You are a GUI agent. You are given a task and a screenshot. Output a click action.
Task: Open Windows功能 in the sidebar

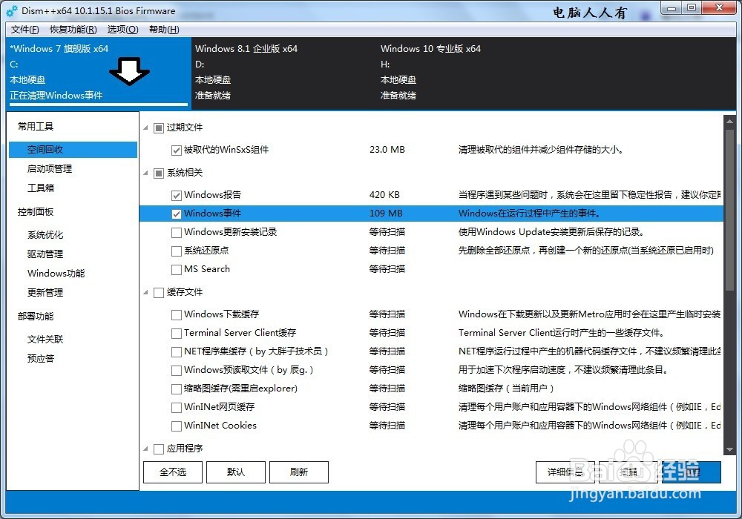(x=56, y=273)
